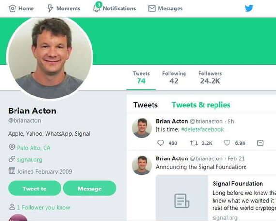276x221 pixels.
Task: Like the #deletefacebook tweet with heart icon
Action: (227, 142)
